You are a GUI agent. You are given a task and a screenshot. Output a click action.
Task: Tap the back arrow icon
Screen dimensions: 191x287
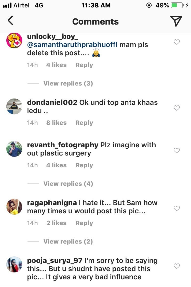pos(10,20)
